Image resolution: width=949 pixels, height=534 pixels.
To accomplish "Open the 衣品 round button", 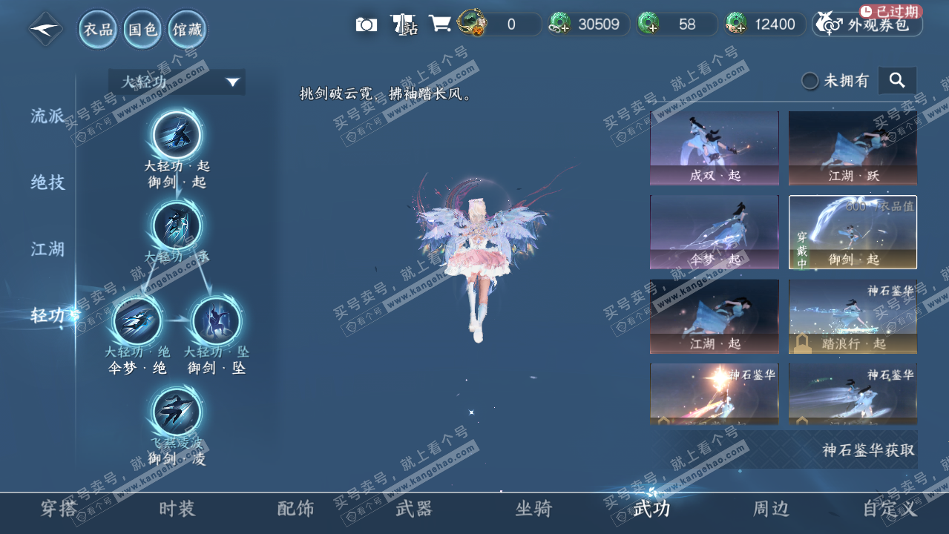I will [x=99, y=30].
